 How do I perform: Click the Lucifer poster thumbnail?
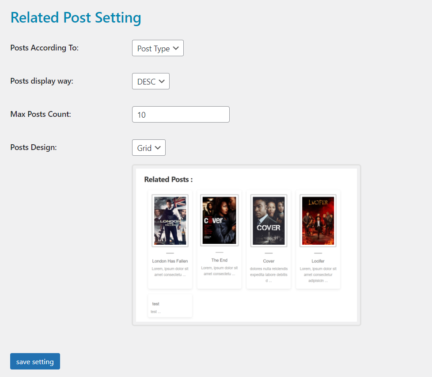click(318, 220)
